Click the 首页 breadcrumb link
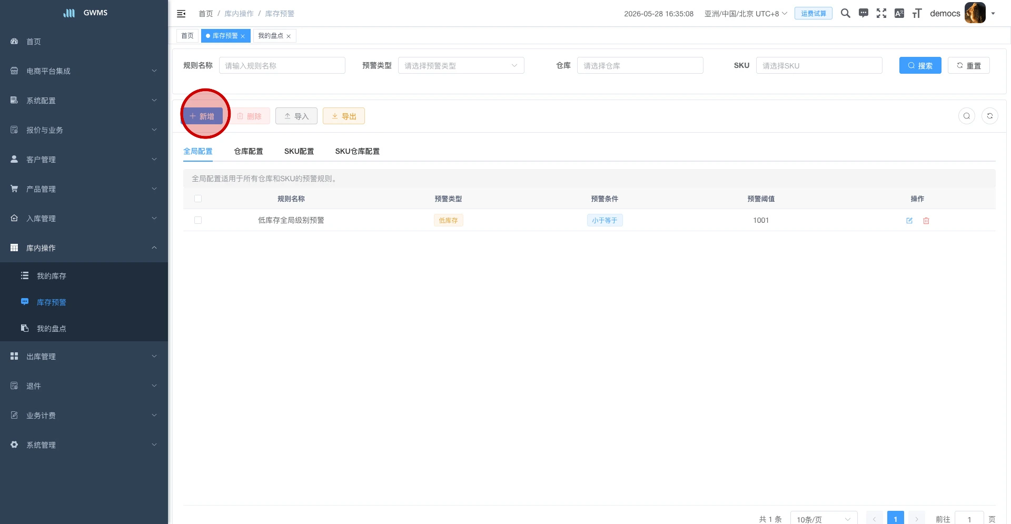 206,14
